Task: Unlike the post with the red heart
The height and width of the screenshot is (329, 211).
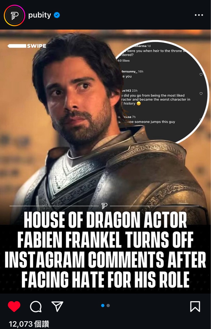Action: pos(14,306)
